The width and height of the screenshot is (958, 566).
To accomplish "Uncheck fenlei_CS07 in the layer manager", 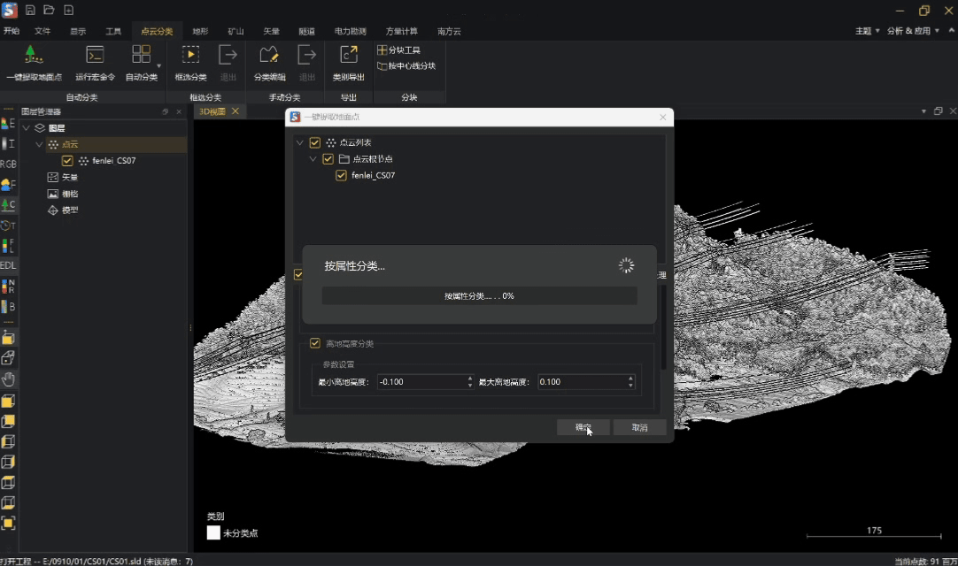I will [x=67, y=161].
